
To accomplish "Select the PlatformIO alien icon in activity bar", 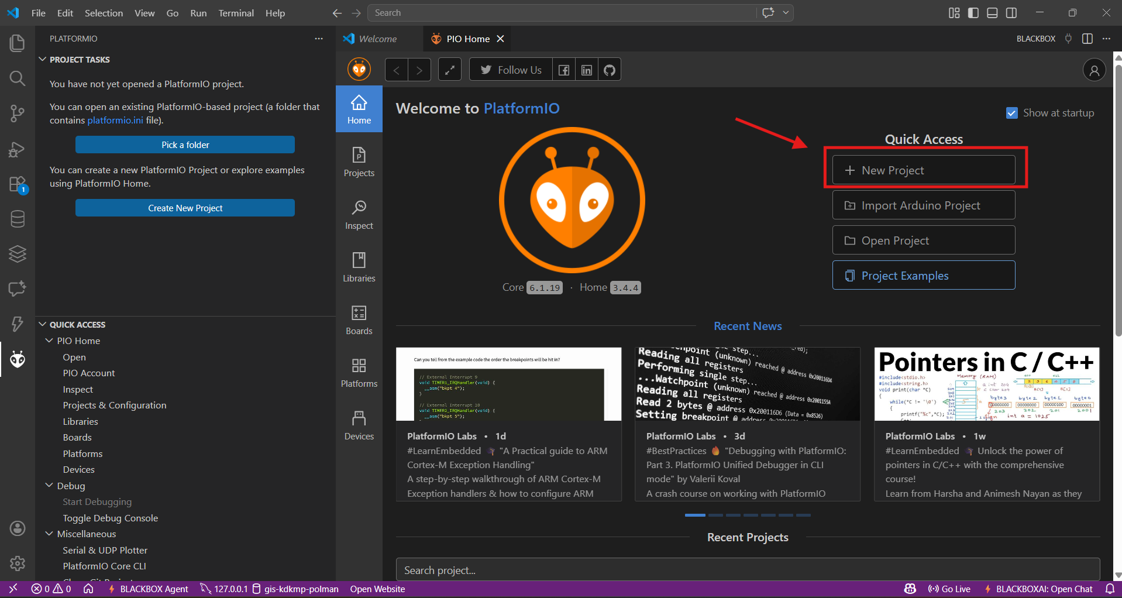I will 18,359.
